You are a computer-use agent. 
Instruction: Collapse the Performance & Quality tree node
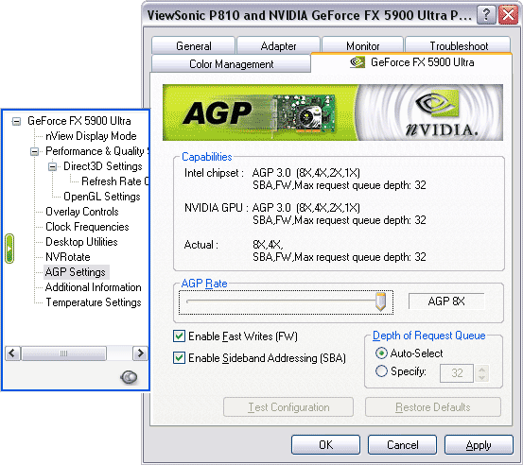point(34,151)
